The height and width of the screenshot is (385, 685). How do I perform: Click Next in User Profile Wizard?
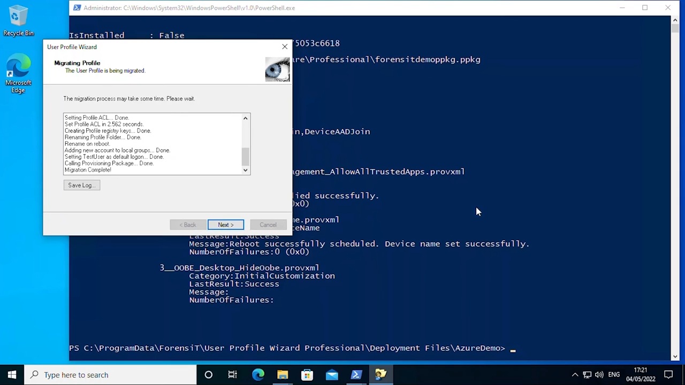point(226,225)
